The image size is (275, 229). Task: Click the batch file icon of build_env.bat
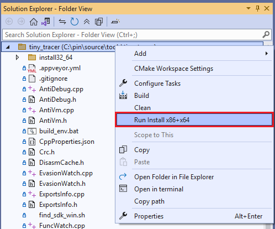[x=32, y=131]
